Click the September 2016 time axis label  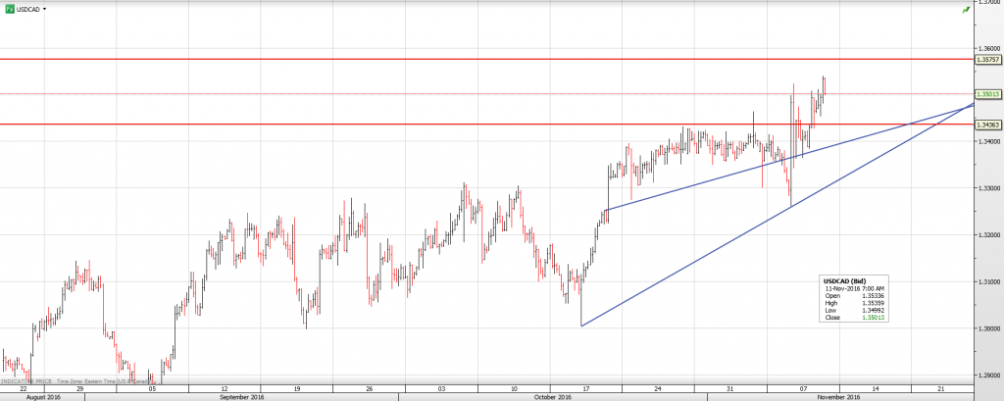click(242, 396)
